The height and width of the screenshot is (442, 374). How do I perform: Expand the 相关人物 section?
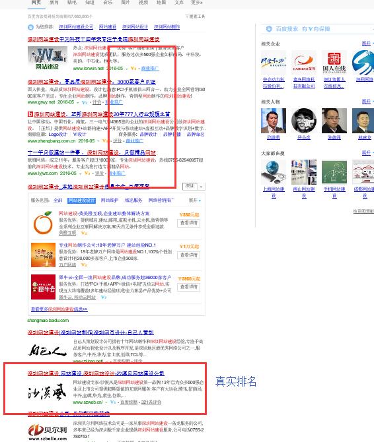[367, 101]
